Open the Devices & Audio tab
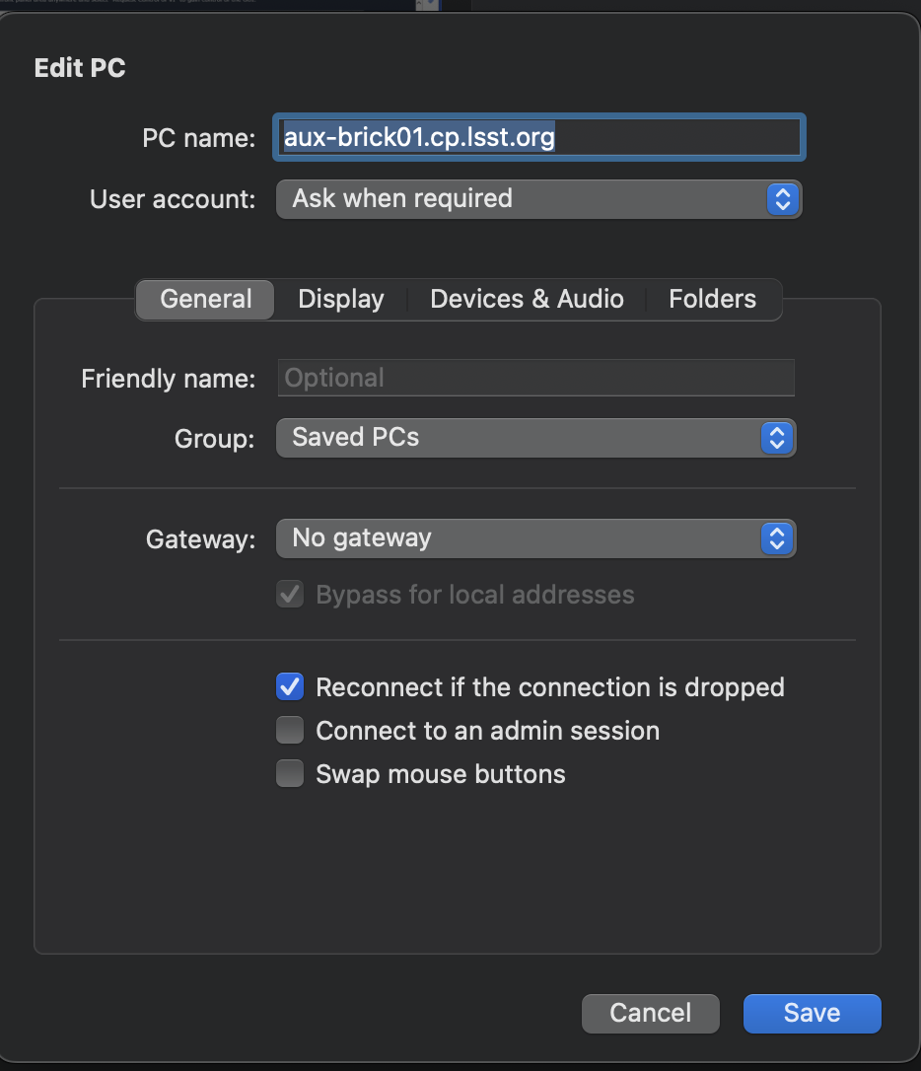 (x=527, y=300)
